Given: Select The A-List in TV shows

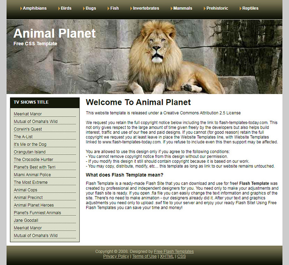Looking at the screenshot, I should (x=23, y=136).
